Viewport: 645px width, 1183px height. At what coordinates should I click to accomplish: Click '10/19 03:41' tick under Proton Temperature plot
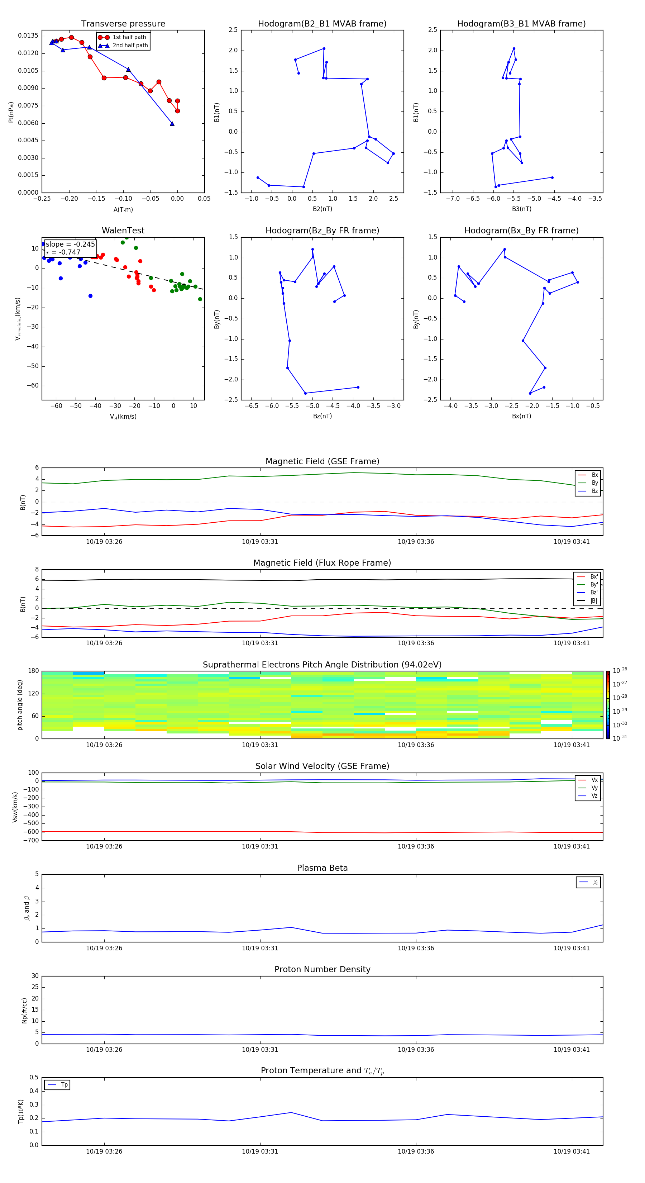tap(572, 1151)
